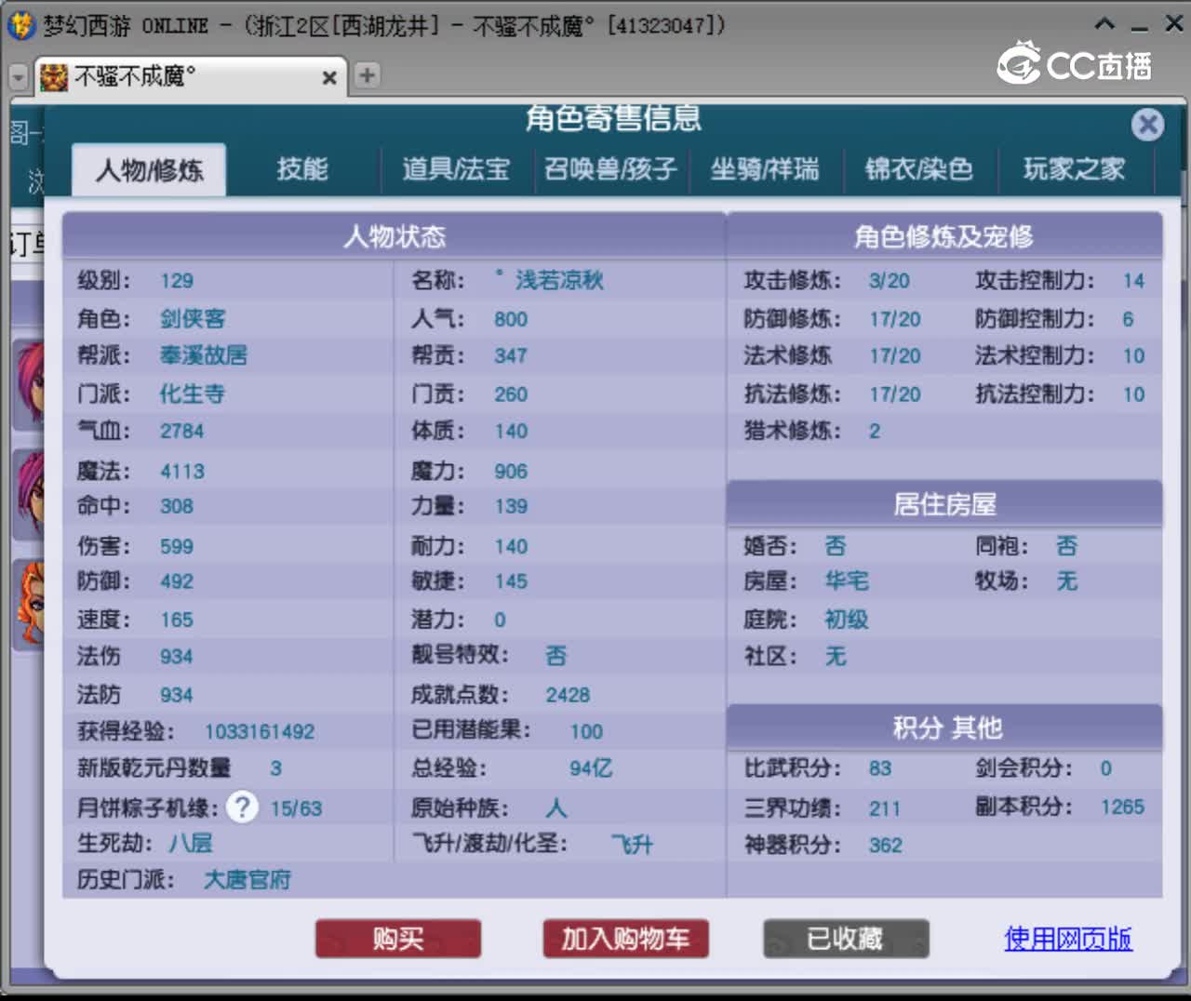The image size is (1191, 1001).
Task: Click the 人物状态 section header
Action: point(395,236)
